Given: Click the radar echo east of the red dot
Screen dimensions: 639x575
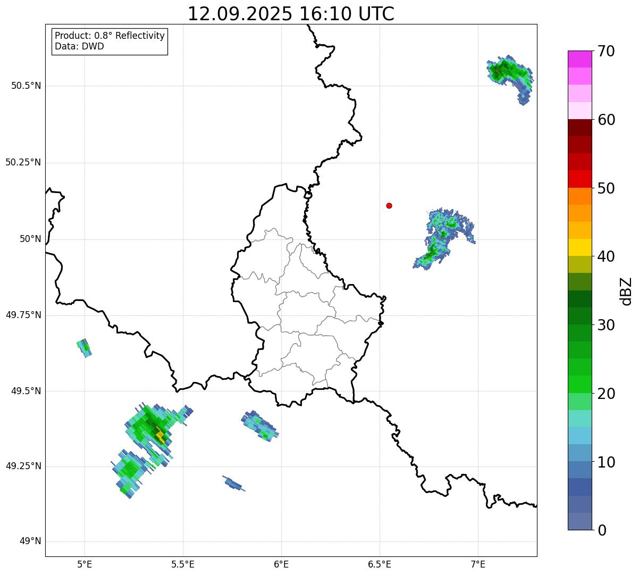Looking at the screenshot, I should [x=444, y=238].
